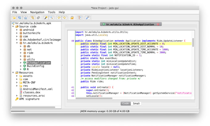Click the highlighted MIN_LOCATION_UPDATE_DIST_ACCURATE line
Screen dimensions: 210x126
(133, 44)
